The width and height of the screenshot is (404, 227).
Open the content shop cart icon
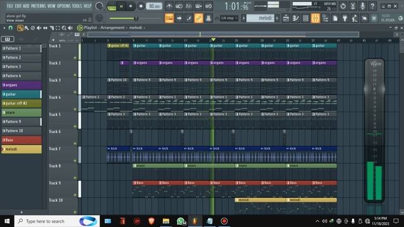pos(374,18)
